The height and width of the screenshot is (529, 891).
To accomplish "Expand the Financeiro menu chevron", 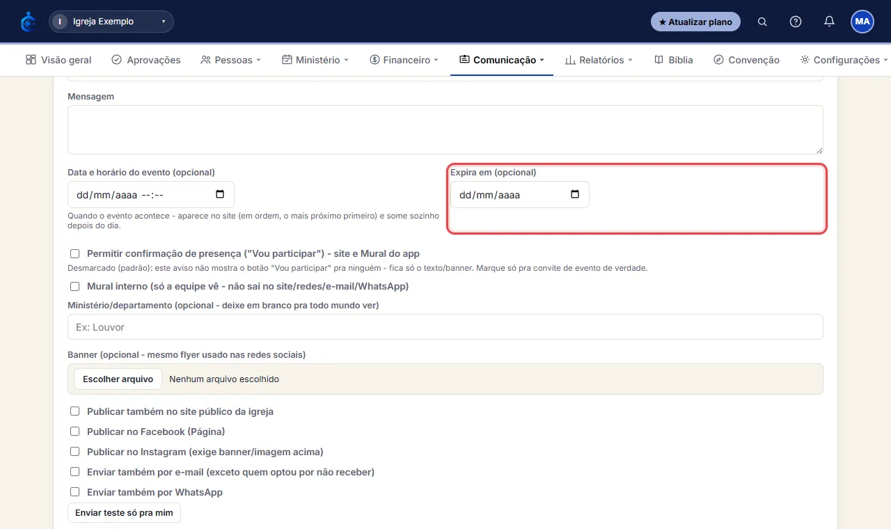I will click(x=436, y=60).
